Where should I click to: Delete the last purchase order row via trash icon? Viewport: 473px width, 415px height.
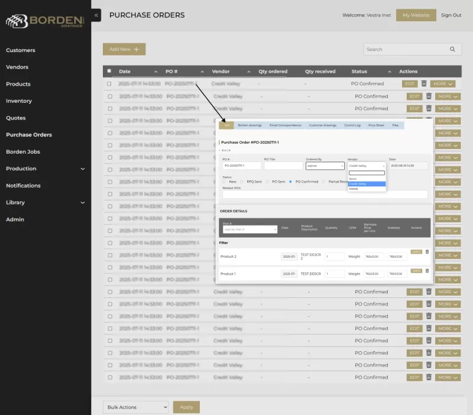coord(428,377)
